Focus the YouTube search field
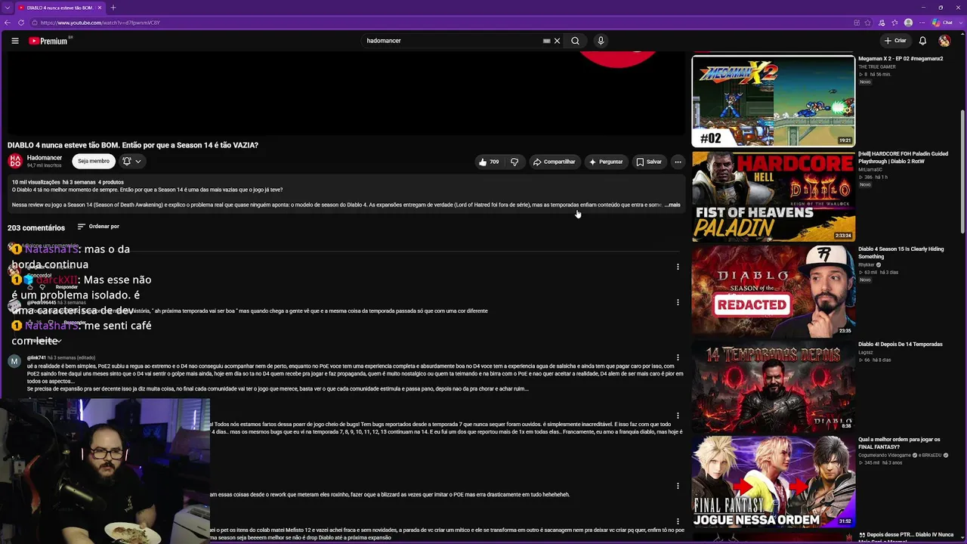Viewport: 967px width, 544px height. point(452,41)
